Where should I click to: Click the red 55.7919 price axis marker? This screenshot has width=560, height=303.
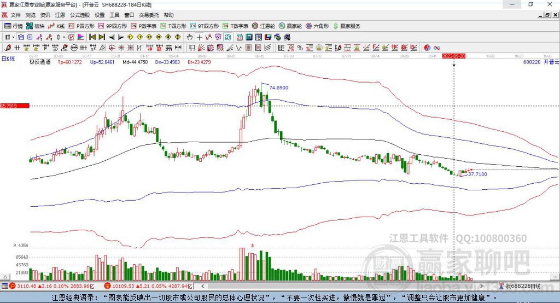click(15, 106)
